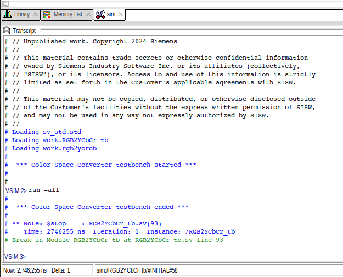
Task: Click the 'limited as set forth' line
Action: pos(150,83)
